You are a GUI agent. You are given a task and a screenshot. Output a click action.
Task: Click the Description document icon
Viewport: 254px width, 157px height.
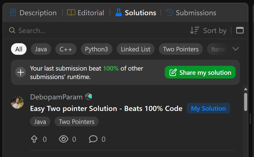tap(13, 13)
